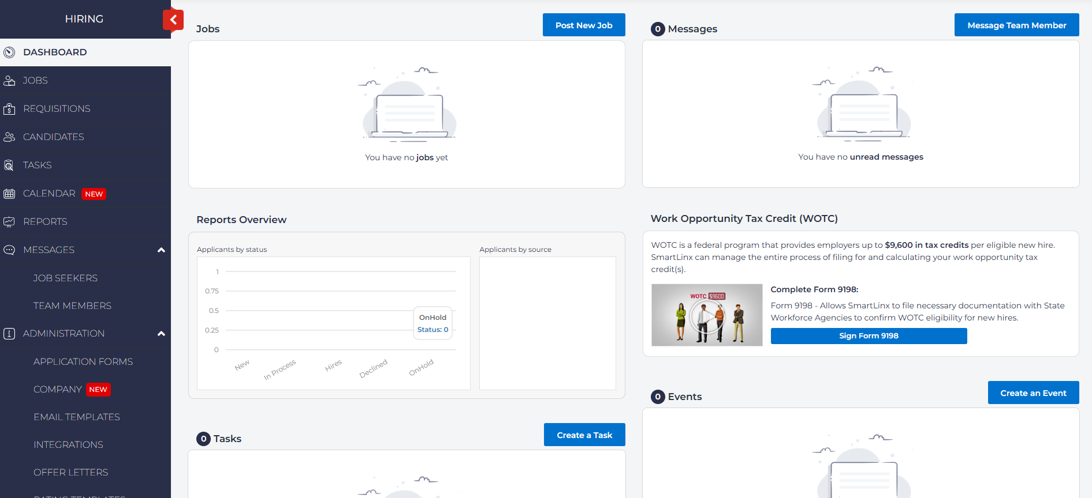Viewport: 1092px width, 498px height.
Task: Click the Candidates people icon
Action: pyautogui.click(x=9, y=137)
